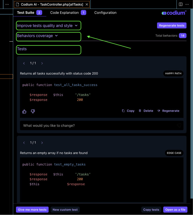Click the more actions ellipsis on the left panel

tap(7, 4)
